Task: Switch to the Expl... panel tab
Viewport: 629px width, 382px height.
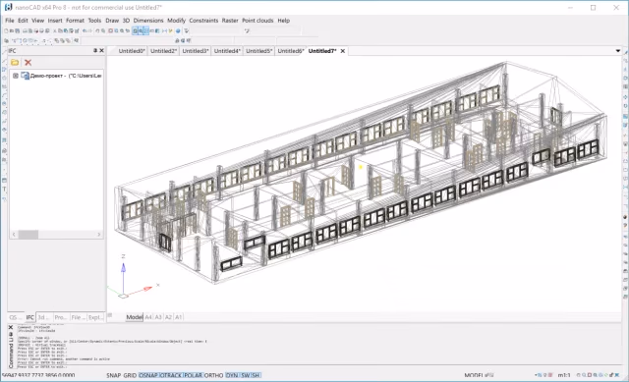Action: (96, 317)
